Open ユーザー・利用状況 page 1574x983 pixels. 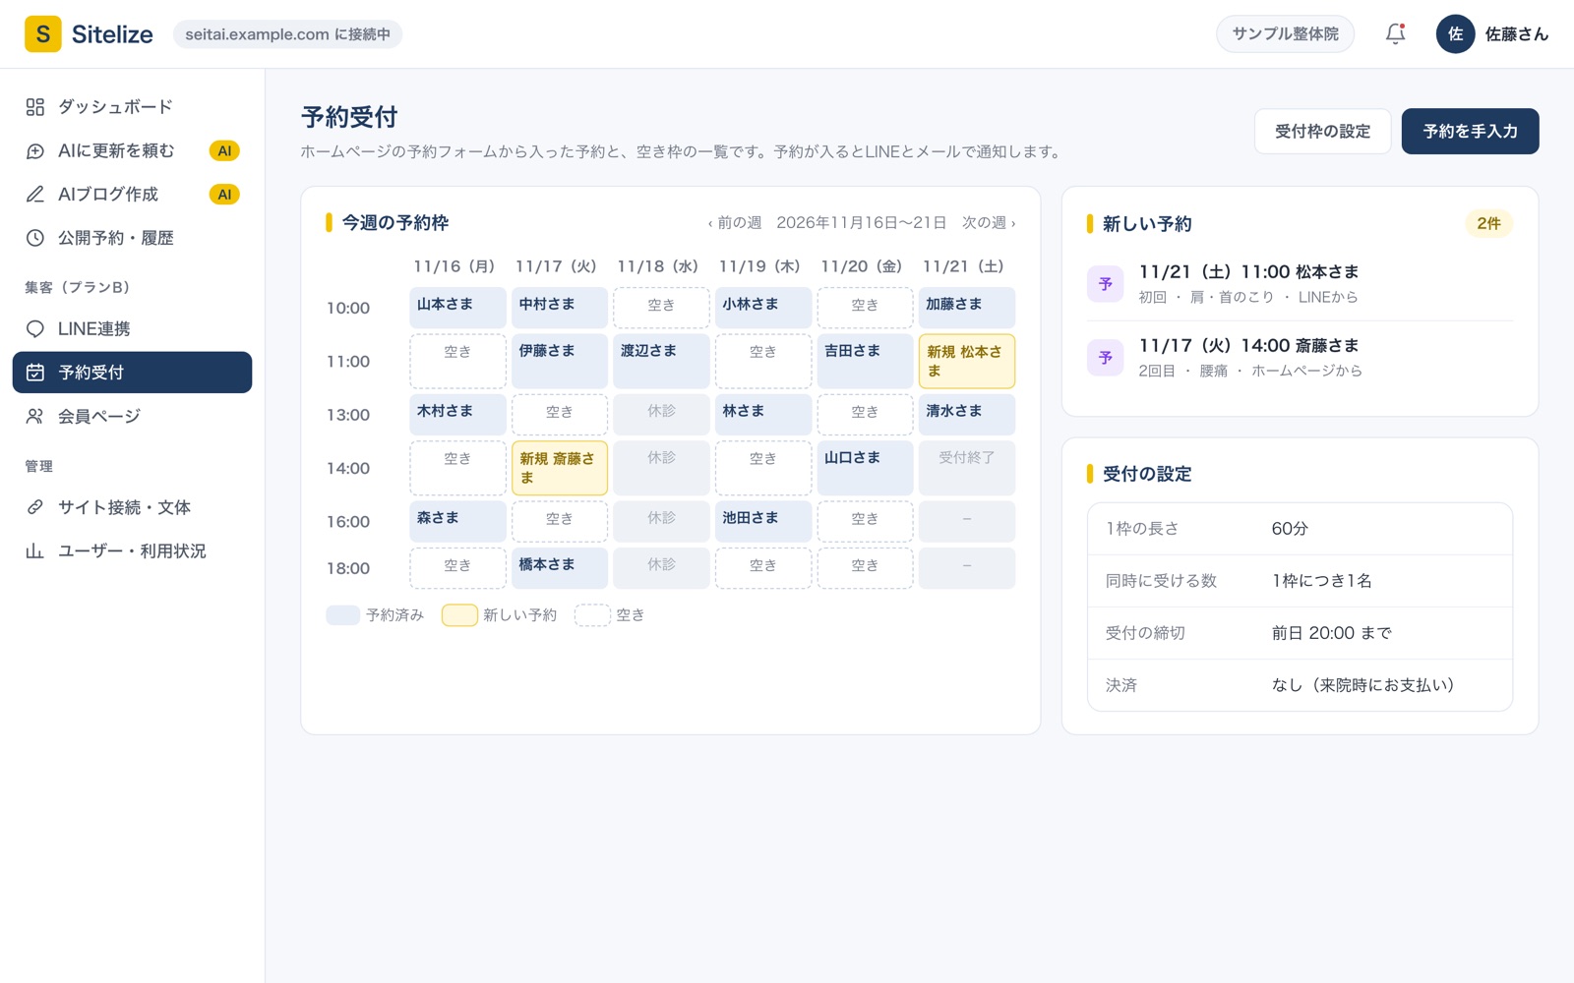(132, 550)
